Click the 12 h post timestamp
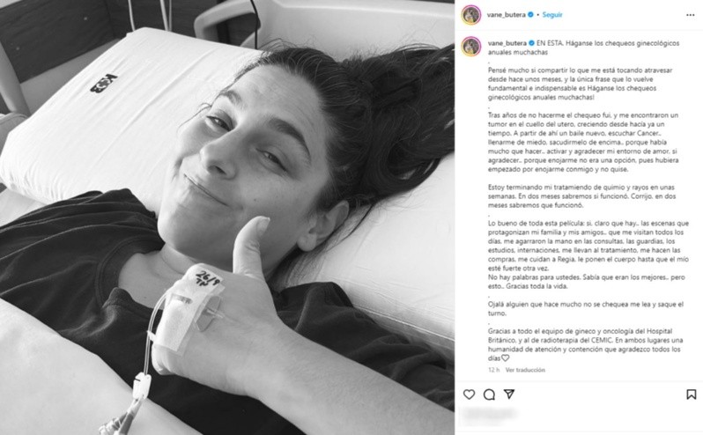The image size is (703, 435). pyautogui.click(x=493, y=370)
